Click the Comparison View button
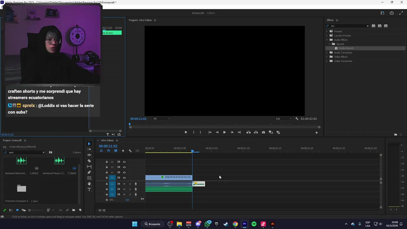 click(x=271, y=132)
